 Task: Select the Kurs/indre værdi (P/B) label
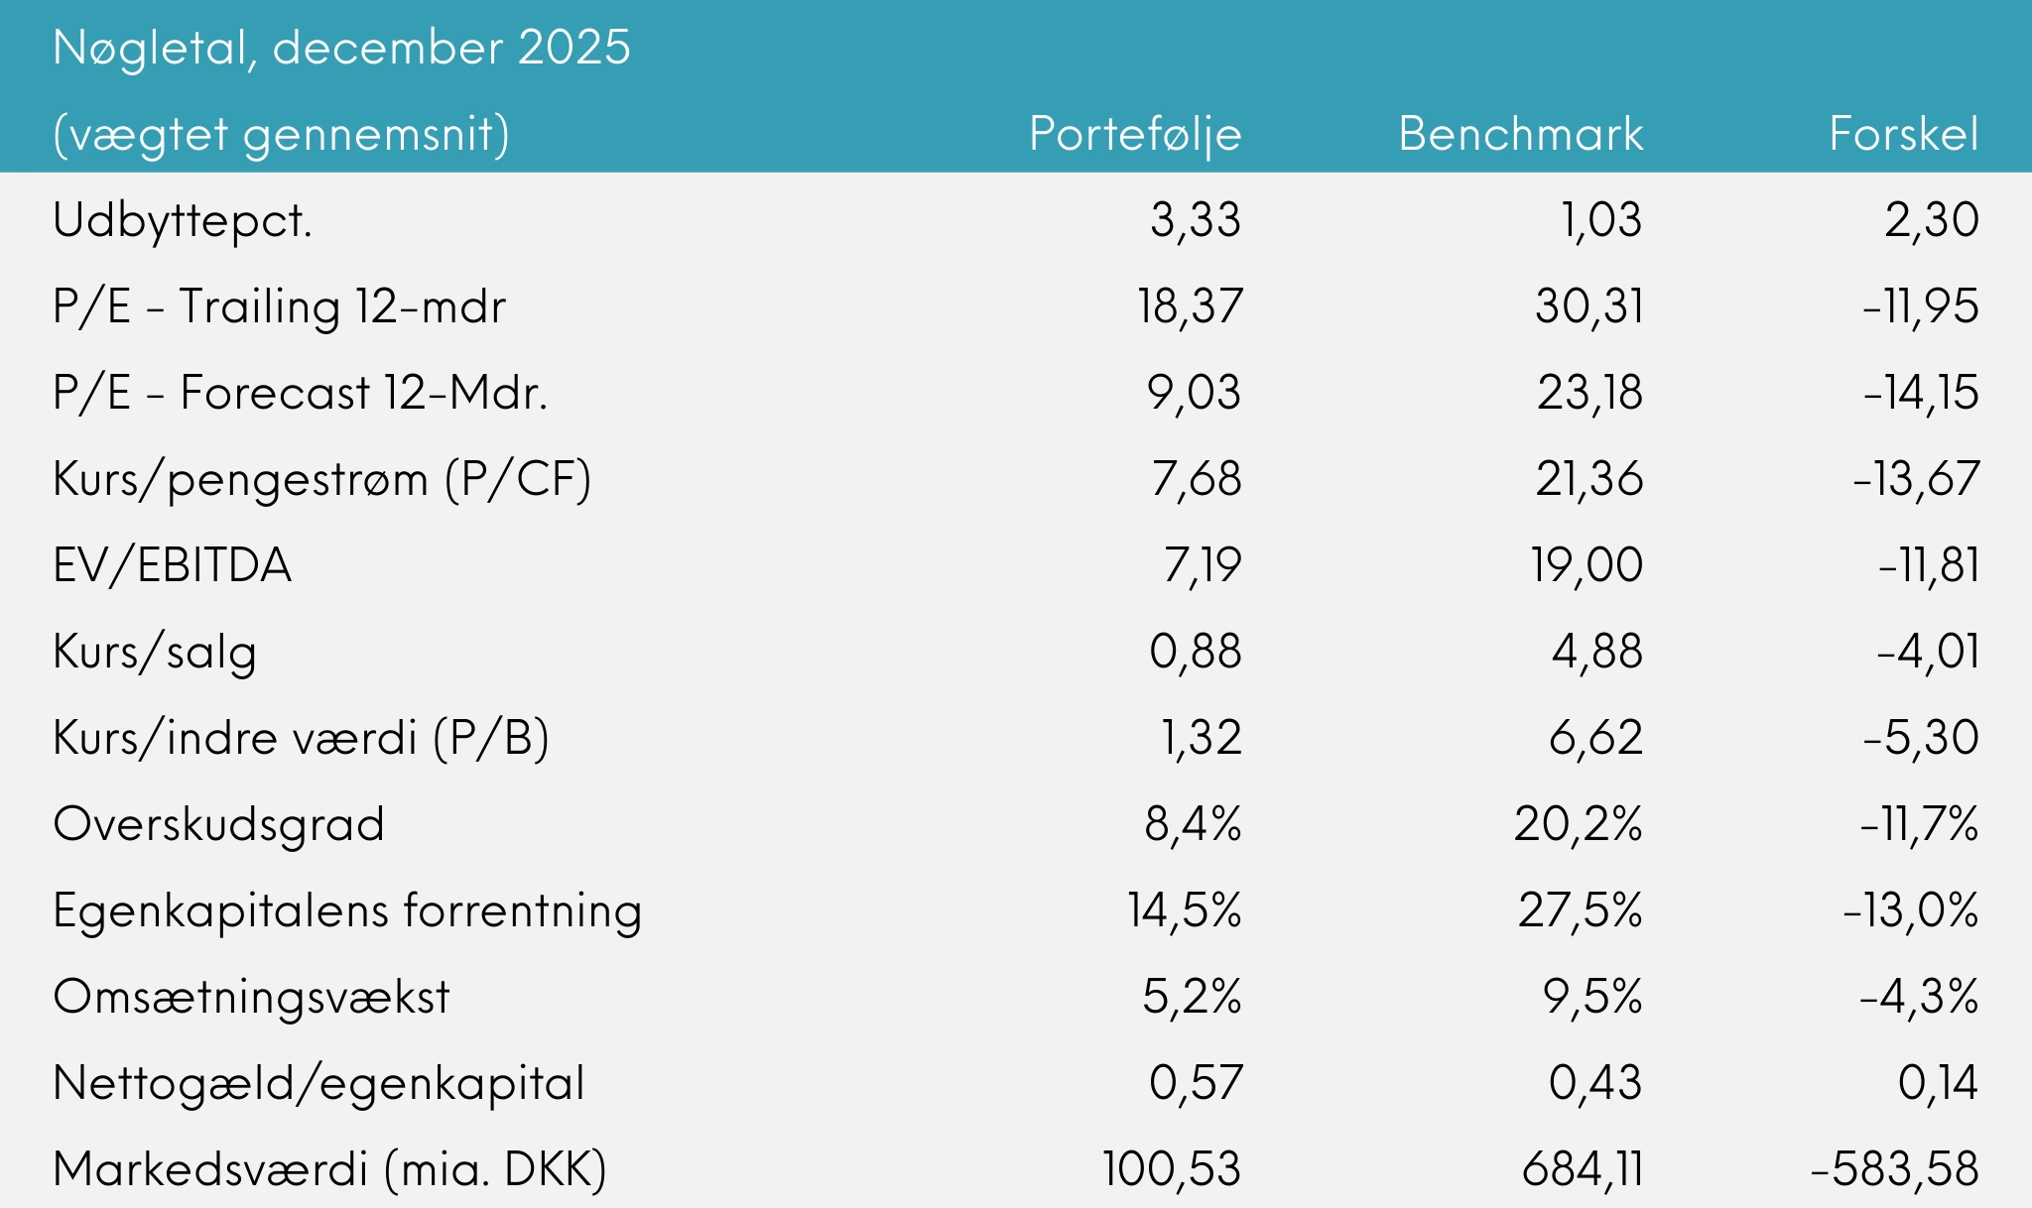pos(301,738)
